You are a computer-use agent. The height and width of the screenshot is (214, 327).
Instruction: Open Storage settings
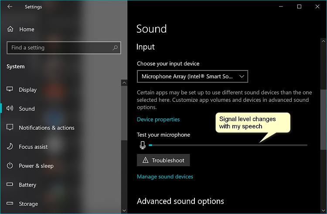pos(28,204)
